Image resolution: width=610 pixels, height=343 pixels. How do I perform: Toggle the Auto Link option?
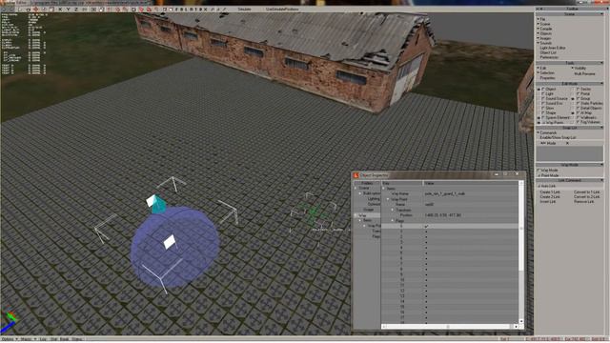point(547,187)
